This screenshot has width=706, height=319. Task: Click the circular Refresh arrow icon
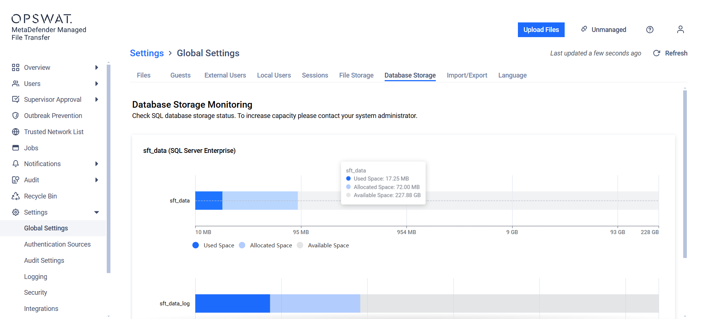[x=656, y=53]
